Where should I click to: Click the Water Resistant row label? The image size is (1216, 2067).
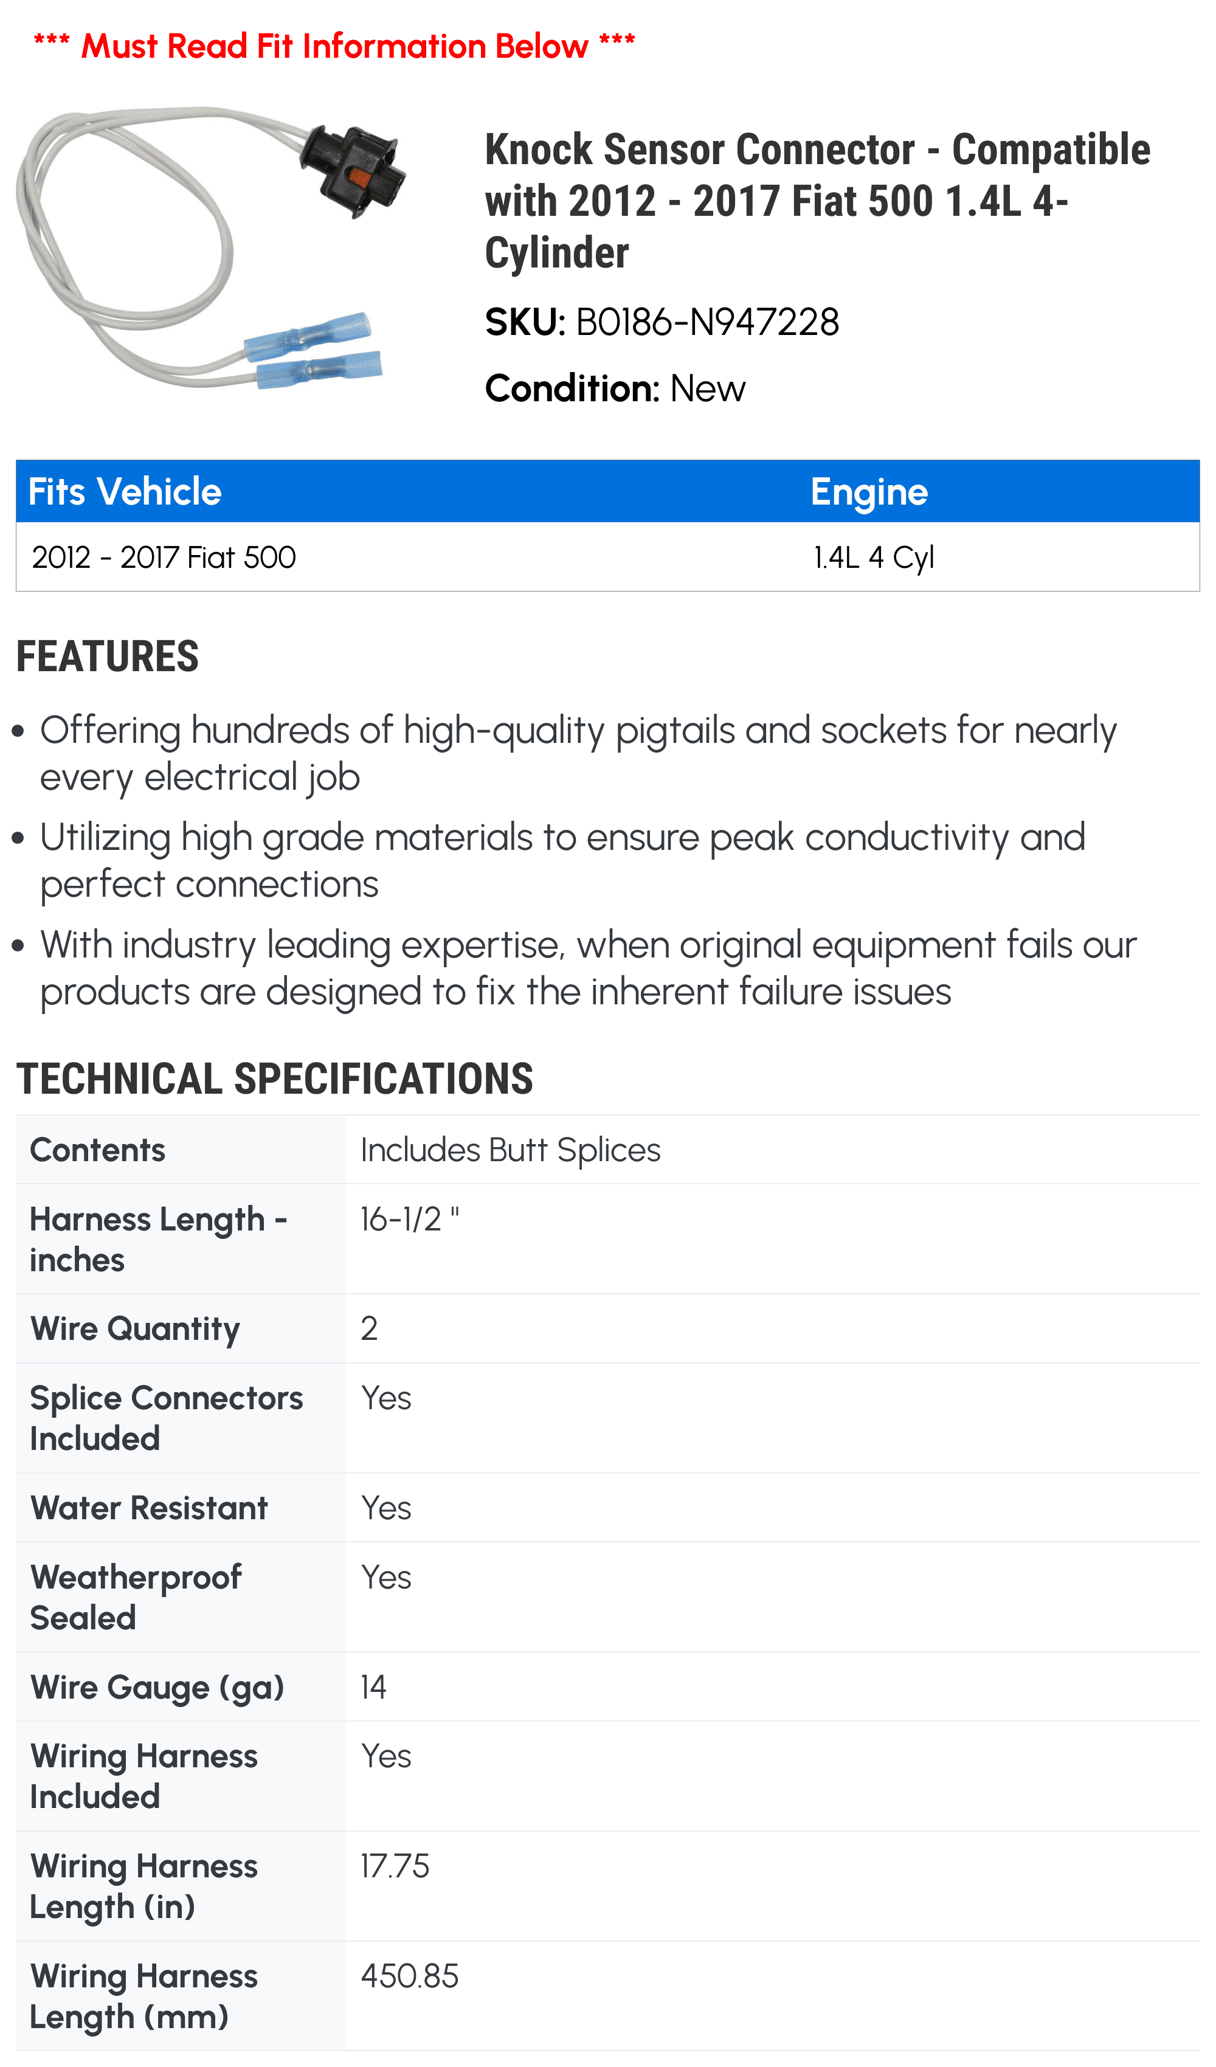point(150,1508)
